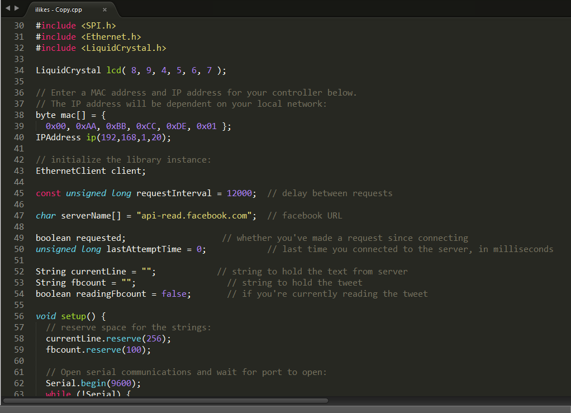Image resolution: width=571 pixels, height=413 pixels.
Task: Click the empty horizontal scrollbar track area
Action: click(x=447, y=400)
